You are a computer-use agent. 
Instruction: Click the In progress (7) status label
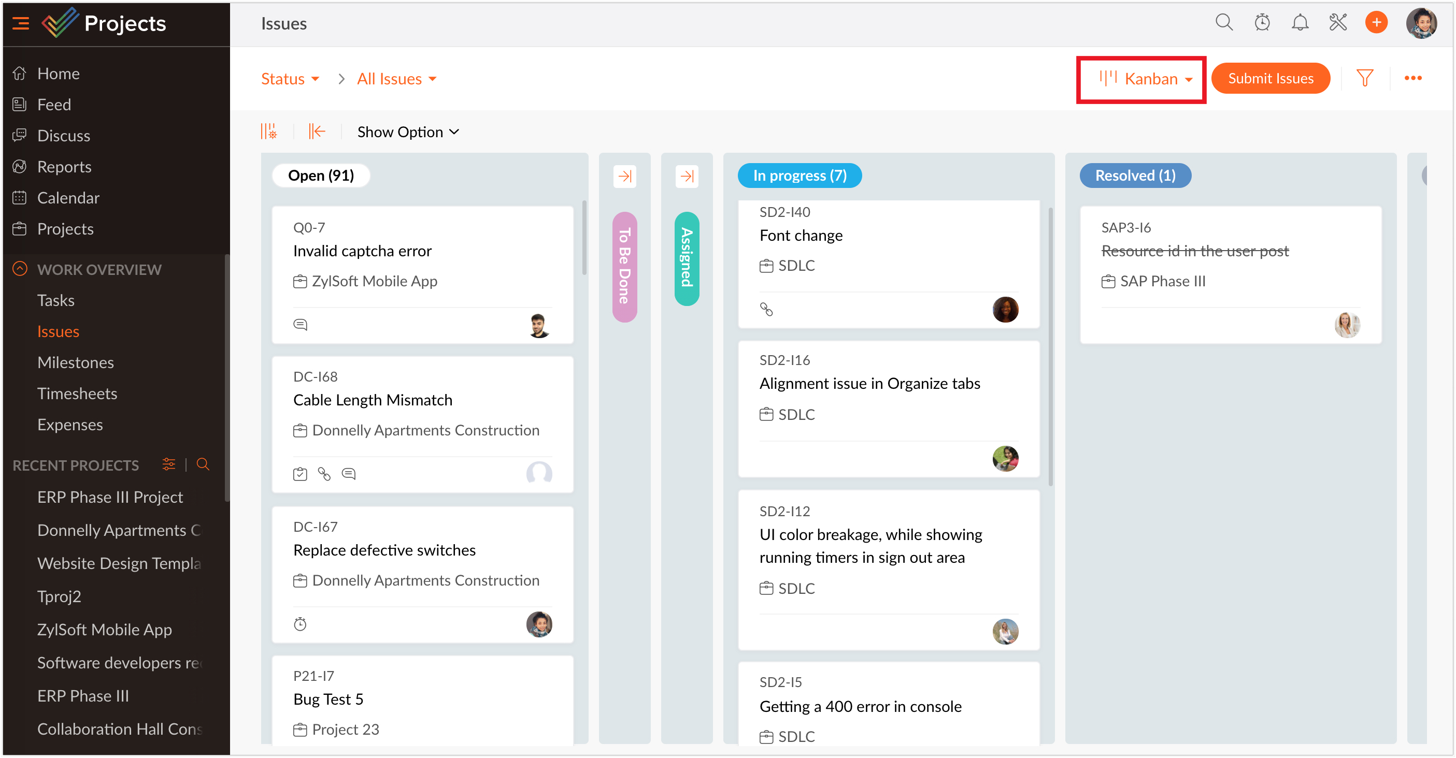pyautogui.click(x=799, y=176)
